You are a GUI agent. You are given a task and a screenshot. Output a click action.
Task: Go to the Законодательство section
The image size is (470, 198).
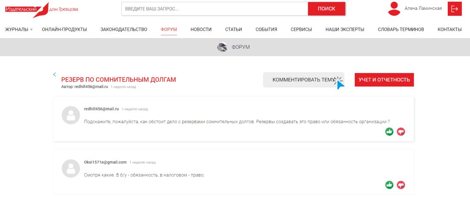coord(124,30)
